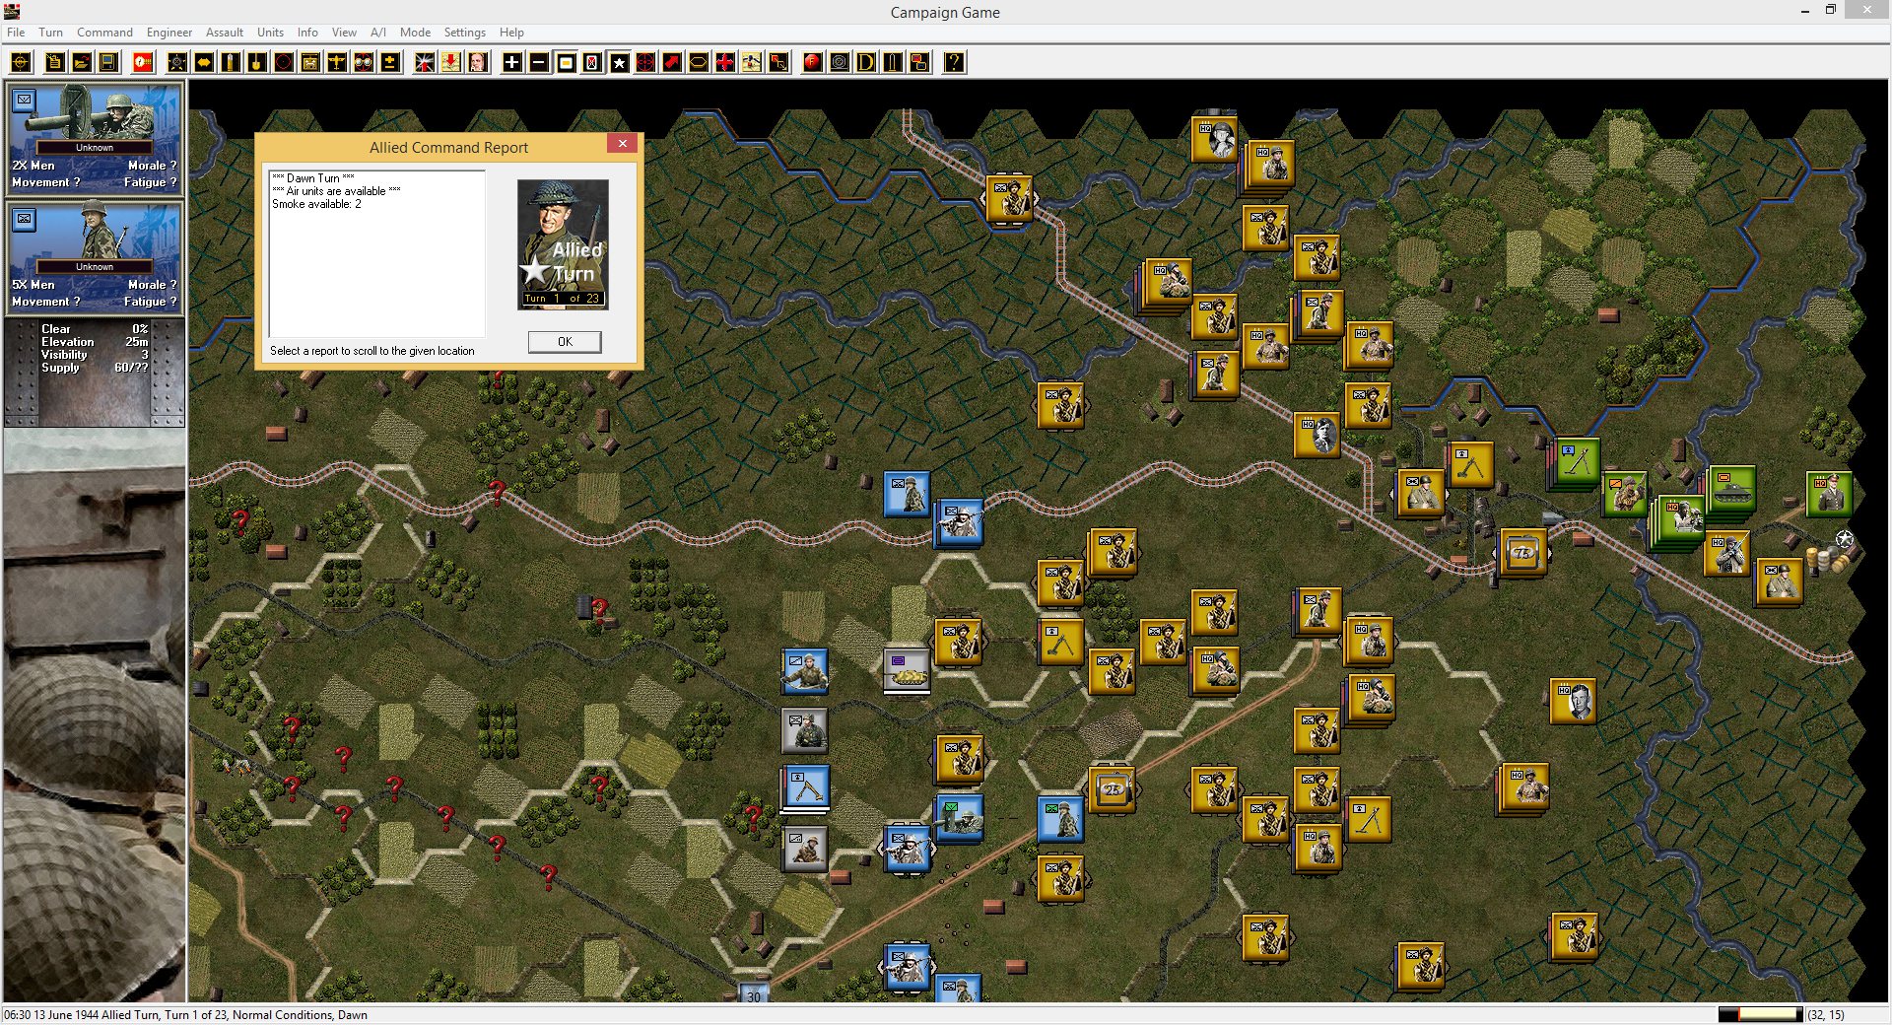Click the jump map thumbnail icon
This screenshot has height=1025, width=1892.
[752, 62]
